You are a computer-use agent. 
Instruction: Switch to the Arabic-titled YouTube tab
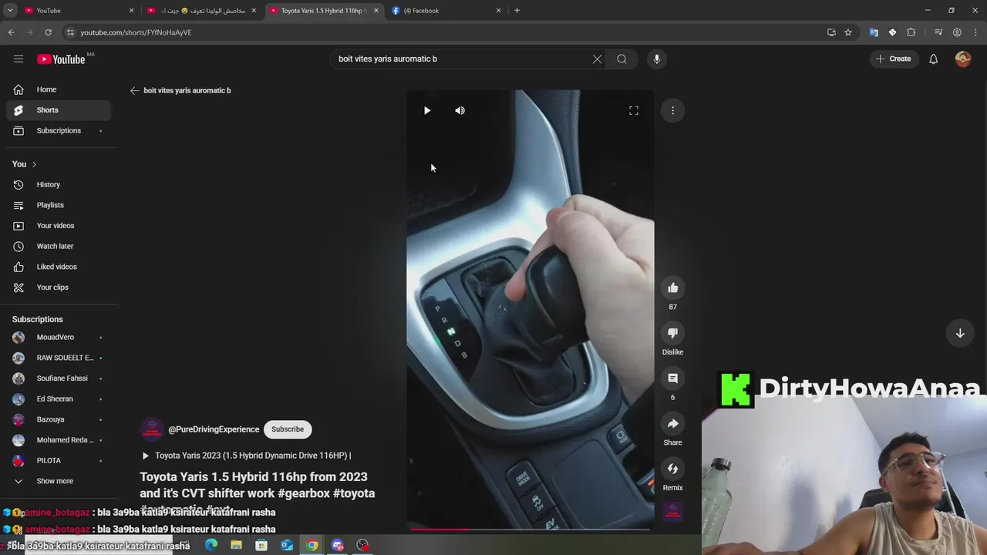[x=202, y=11]
